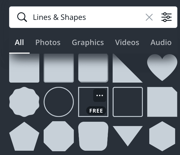Click inside the Lines & Shapes search field
Image resolution: width=180 pixels, height=155 pixels.
(87, 17)
